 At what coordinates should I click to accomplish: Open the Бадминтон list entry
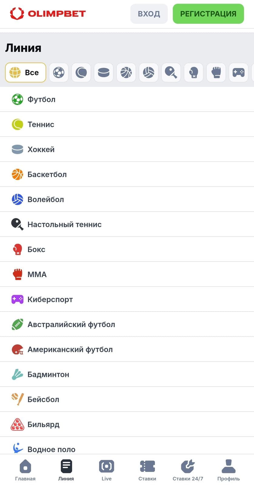(127, 374)
